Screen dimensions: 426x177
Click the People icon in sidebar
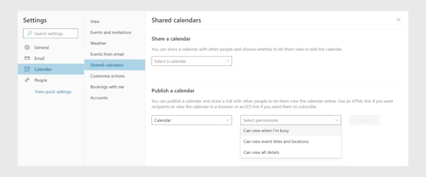coord(27,80)
